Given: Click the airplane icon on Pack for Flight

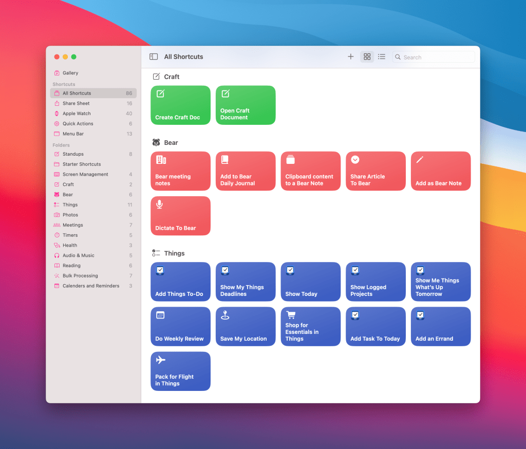Looking at the screenshot, I should pos(160,360).
